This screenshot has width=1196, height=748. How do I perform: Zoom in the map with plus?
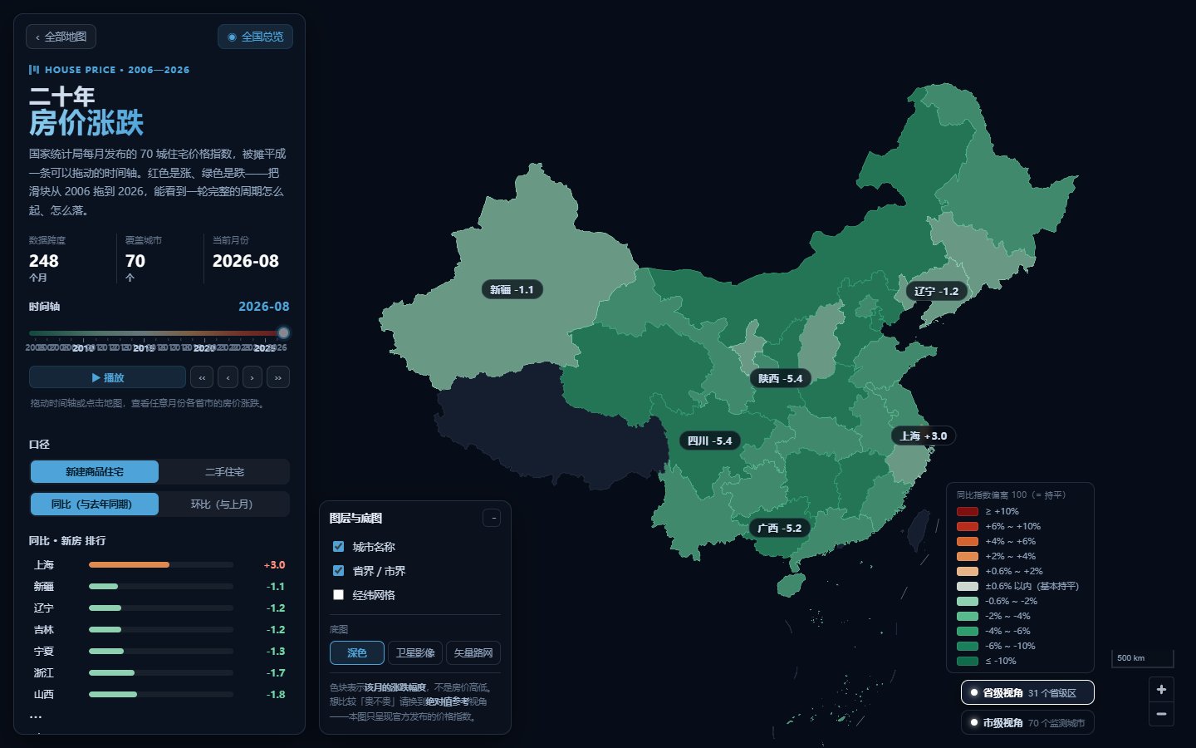1161,689
